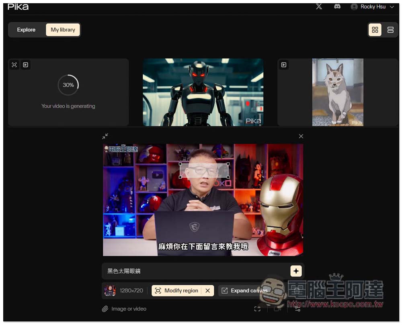The image size is (402, 325).
Task: Open the Discord link icon
Action: 337,7
